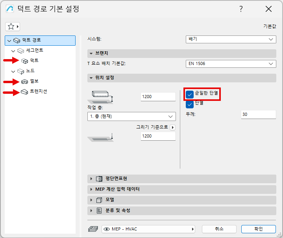Image resolution: width=283 pixels, height=238 pixels.
Task: Click the 두께: label
Action: pos(191,114)
